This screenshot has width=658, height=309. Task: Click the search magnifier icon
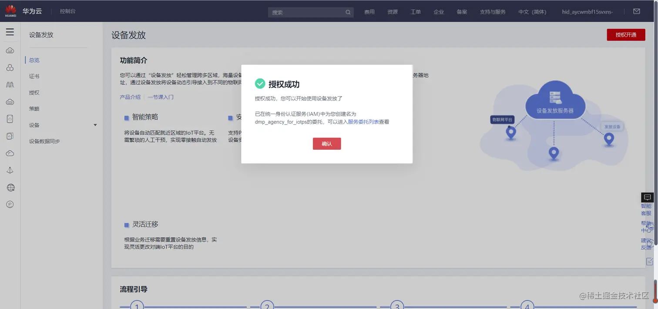[x=347, y=12]
